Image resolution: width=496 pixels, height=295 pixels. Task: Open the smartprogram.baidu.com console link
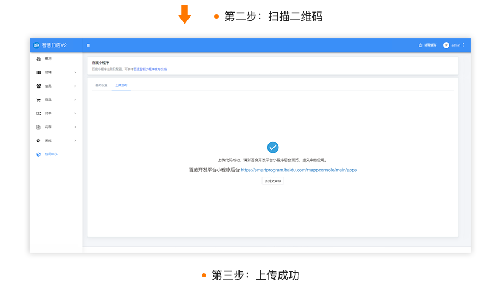click(x=299, y=170)
